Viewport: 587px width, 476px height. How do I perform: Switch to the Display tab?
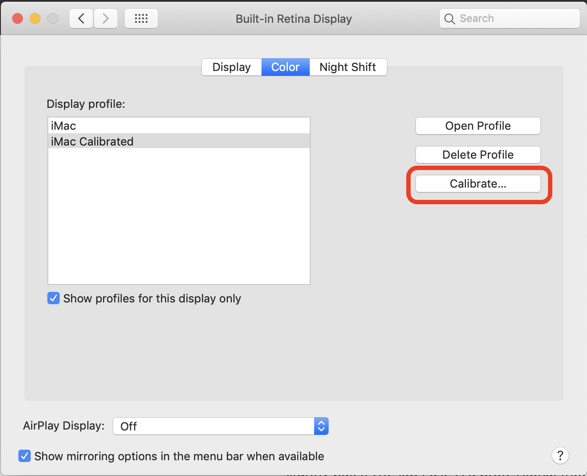(x=232, y=67)
